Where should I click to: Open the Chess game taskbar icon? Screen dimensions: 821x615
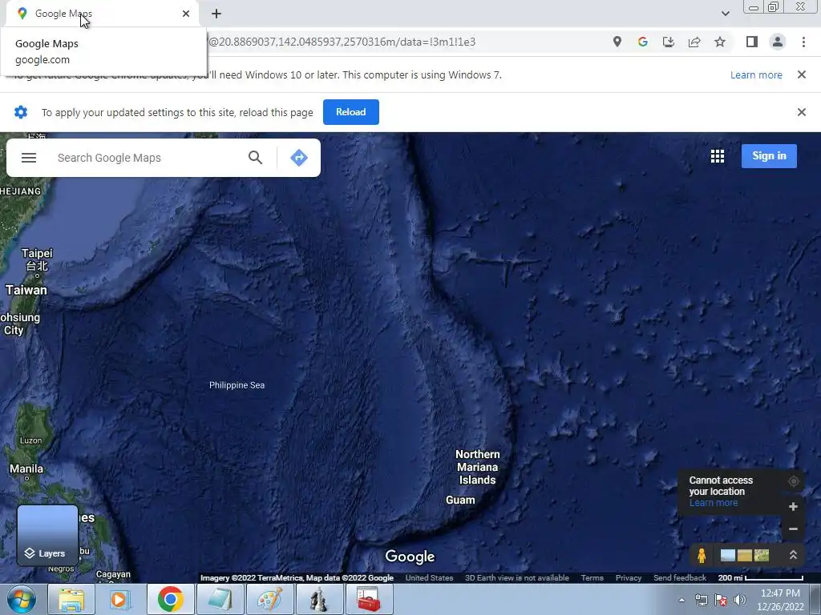[x=319, y=599]
